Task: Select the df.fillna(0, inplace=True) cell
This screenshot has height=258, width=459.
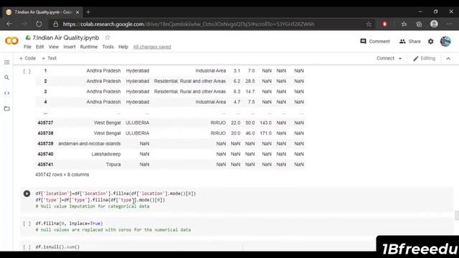Action: click(237, 226)
